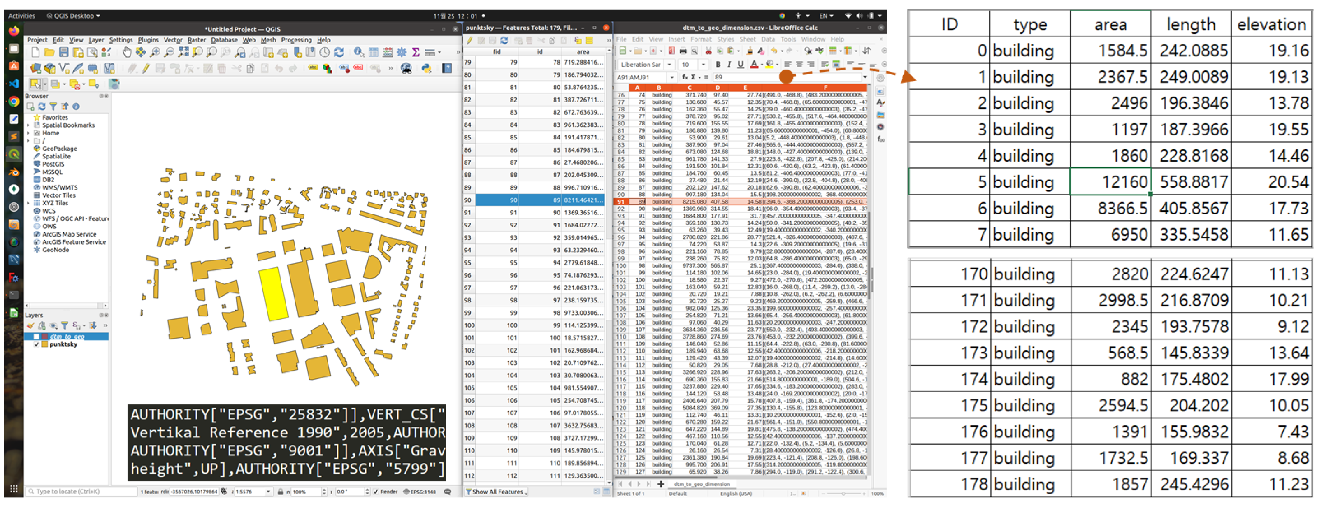
Task: Select the Pan Map hand tool
Action: [x=126, y=53]
